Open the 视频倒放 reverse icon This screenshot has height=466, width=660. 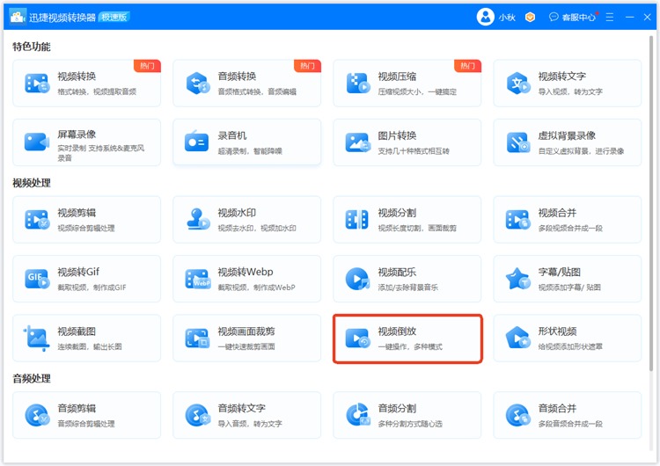tap(358, 339)
